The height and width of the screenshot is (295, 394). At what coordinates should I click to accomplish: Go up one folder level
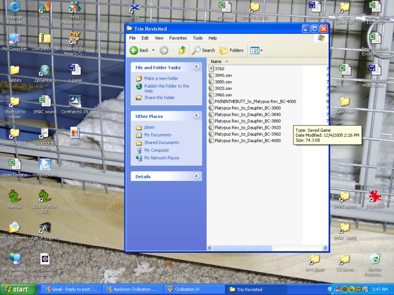(x=183, y=50)
